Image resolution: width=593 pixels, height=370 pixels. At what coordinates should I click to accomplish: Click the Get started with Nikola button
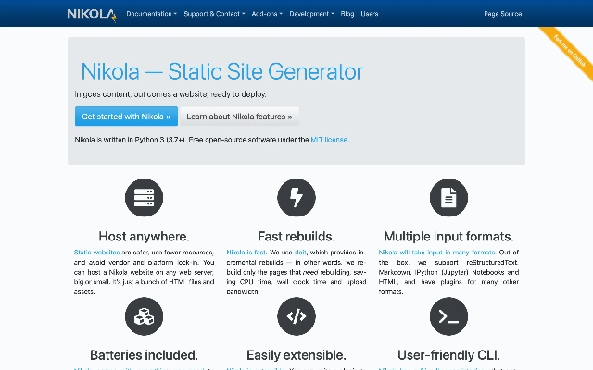125,117
